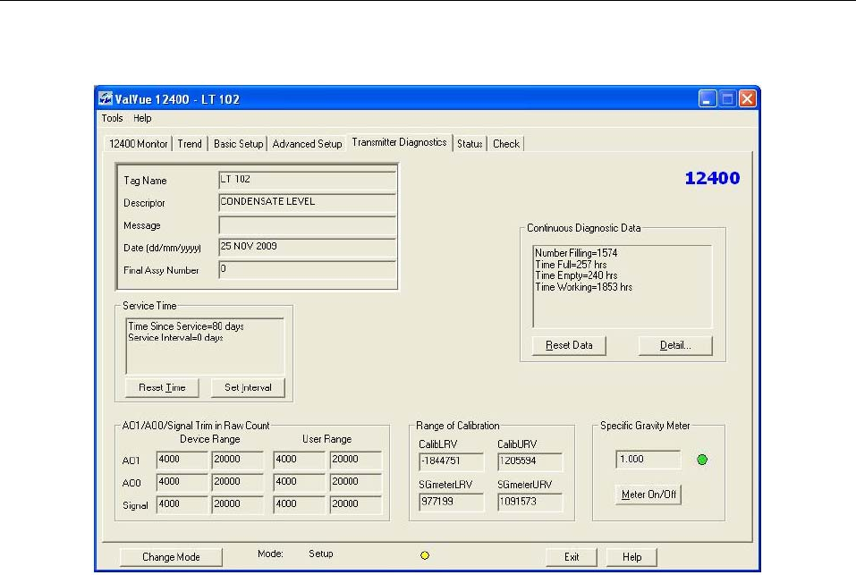Click the Set Interval button

point(248,388)
